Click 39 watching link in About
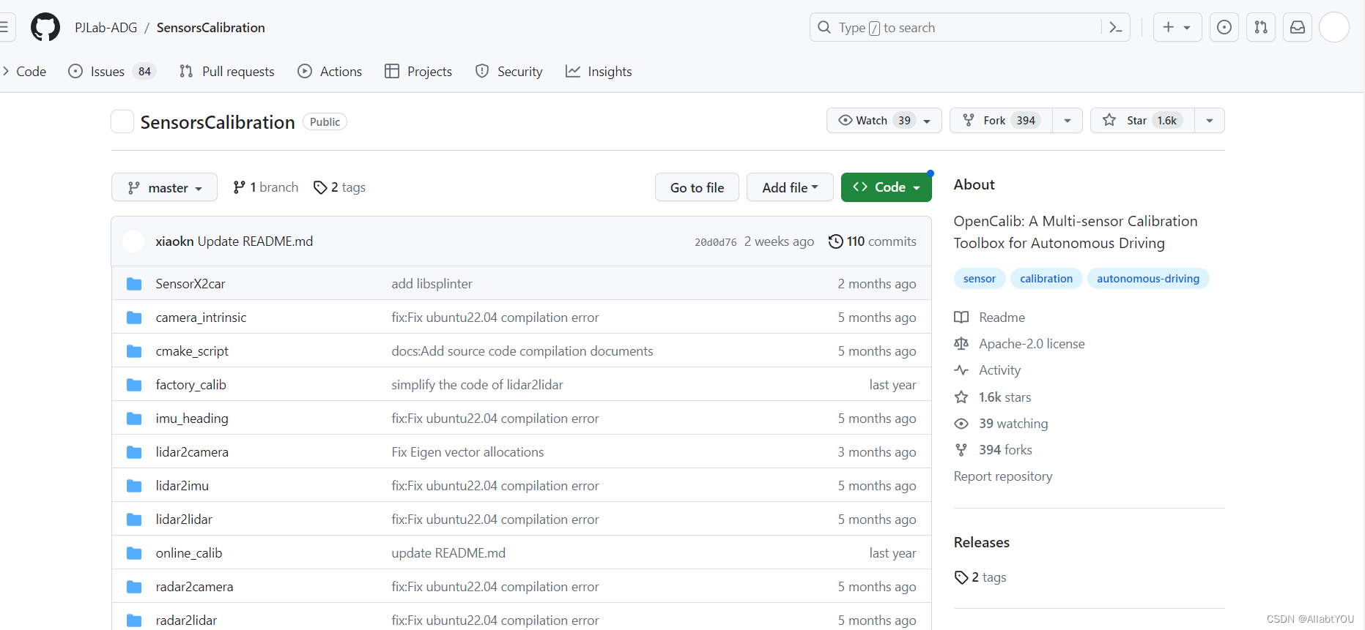 1013,424
